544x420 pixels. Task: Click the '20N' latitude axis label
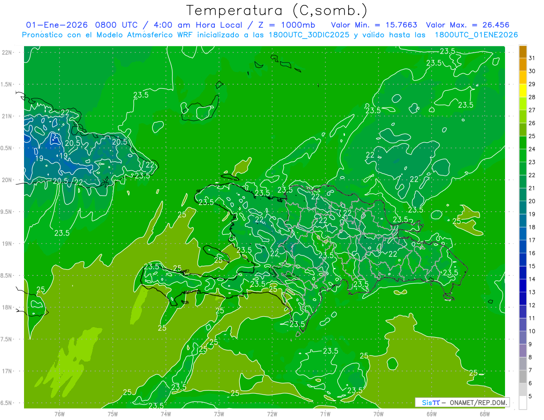click(x=7, y=180)
